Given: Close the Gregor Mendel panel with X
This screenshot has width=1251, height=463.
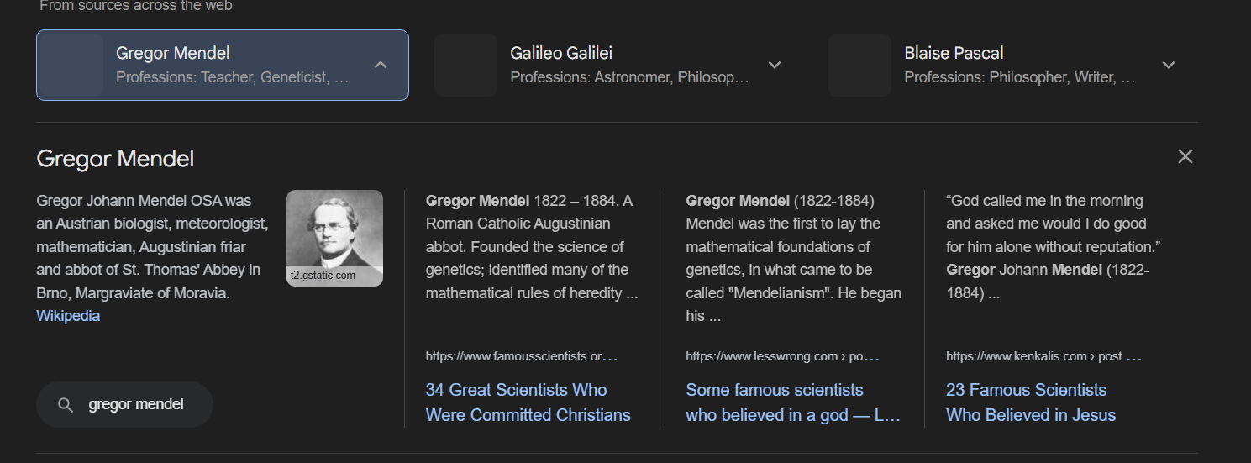Looking at the screenshot, I should 1185,156.
